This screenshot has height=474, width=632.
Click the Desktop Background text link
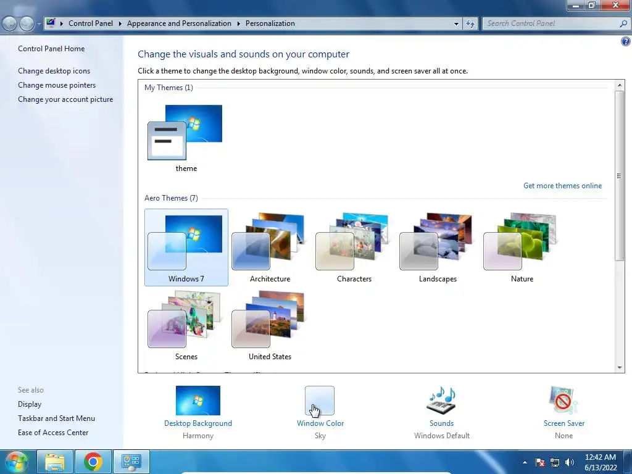click(198, 423)
